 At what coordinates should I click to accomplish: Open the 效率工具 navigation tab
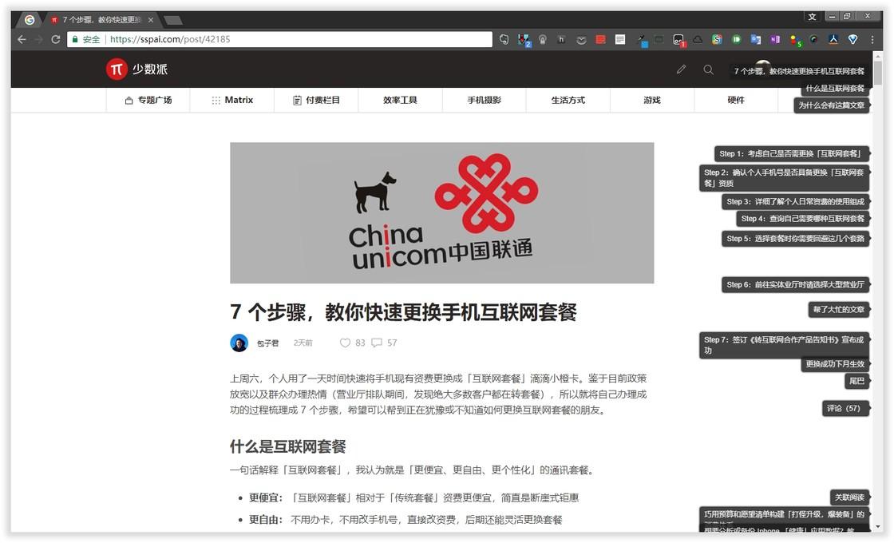pyautogui.click(x=399, y=100)
